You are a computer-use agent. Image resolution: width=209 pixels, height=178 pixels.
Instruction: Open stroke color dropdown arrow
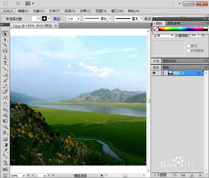click(x=49, y=19)
